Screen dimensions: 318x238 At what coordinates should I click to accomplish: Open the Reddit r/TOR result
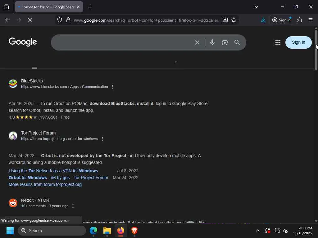click(35, 200)
